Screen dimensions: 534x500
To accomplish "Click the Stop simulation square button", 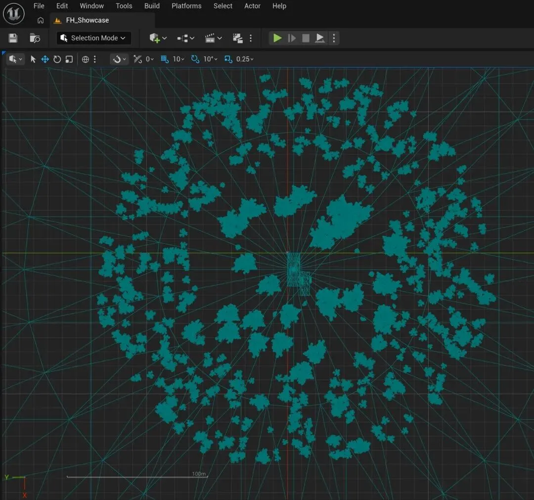I will (306, 38).
